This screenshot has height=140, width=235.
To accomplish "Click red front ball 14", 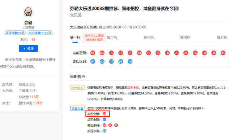I will point(139,53).
